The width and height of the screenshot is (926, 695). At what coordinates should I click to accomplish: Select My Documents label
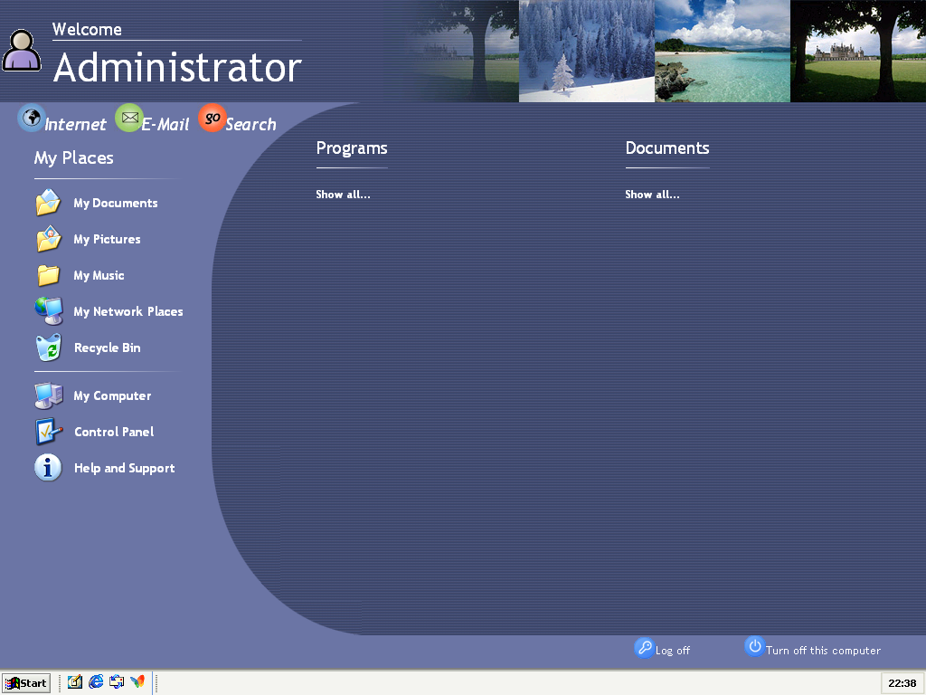click(x=116, y=204)
